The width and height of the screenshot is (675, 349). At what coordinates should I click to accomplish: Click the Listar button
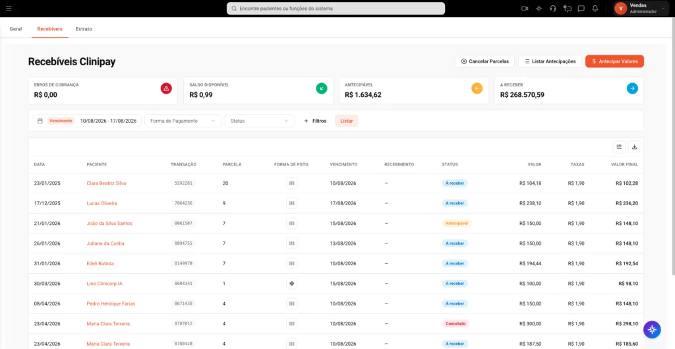347,121
